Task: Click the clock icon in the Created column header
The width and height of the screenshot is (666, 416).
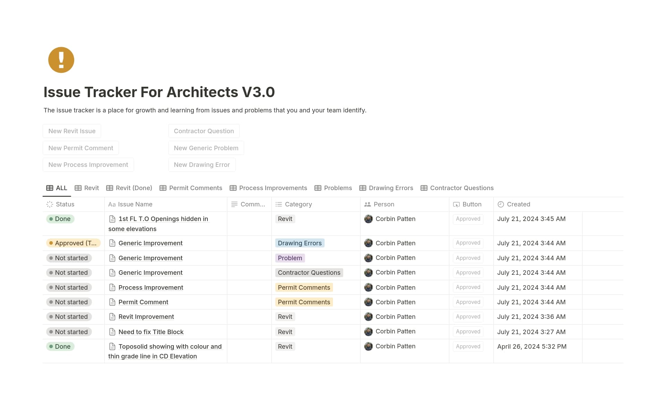Action: (500, 204)
